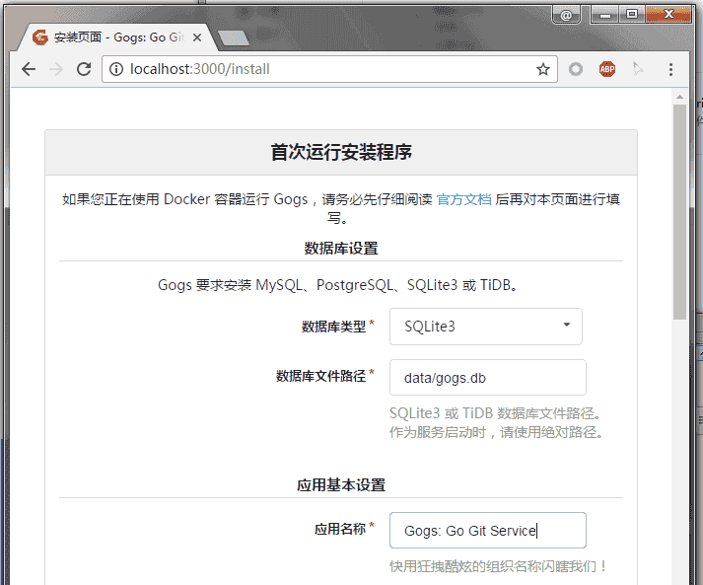Click hint text '快用狂拽酷炫的组织名称闪瞎我们'
703x585 pixels.
498,566
